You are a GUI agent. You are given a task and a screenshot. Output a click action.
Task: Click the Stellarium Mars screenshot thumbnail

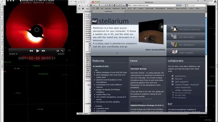pos(151,32)
